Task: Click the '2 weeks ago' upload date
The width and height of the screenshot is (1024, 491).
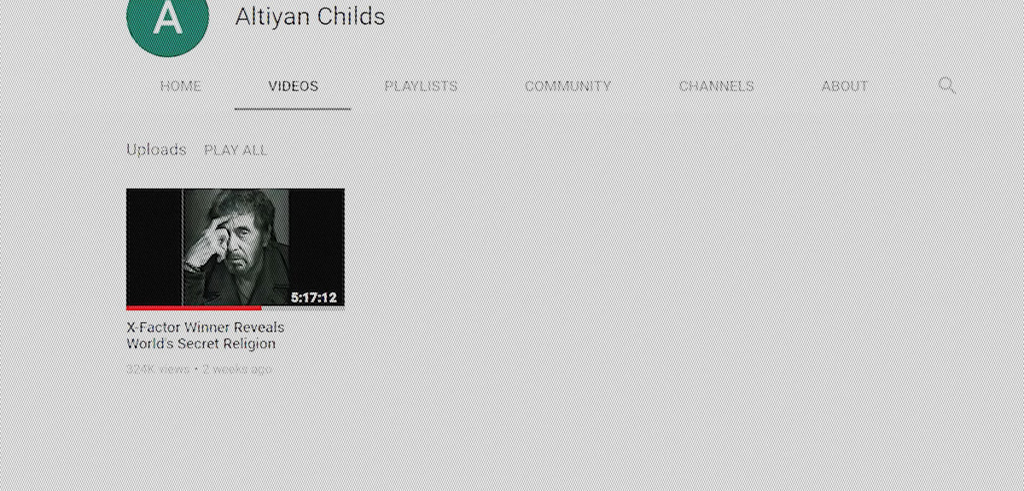Action: pos(237,370)
